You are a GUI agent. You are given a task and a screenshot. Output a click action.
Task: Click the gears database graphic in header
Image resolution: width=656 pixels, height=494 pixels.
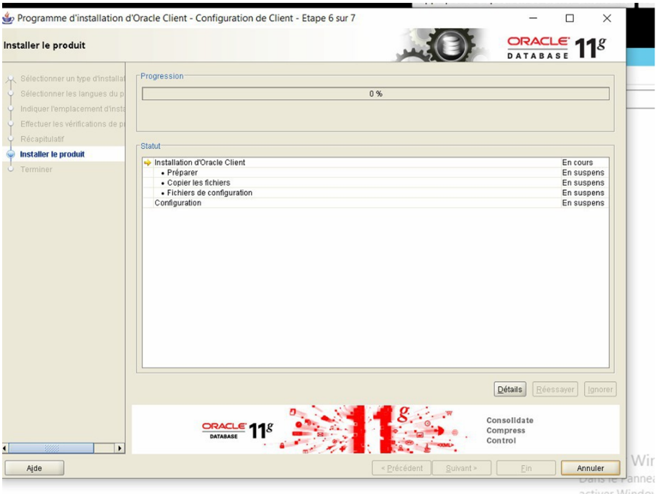tap(442, 45)
